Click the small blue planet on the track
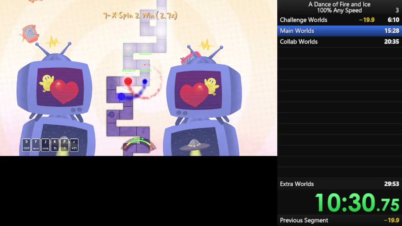Image resolution: width=402 pixels, height=226 pixels. 144,82
